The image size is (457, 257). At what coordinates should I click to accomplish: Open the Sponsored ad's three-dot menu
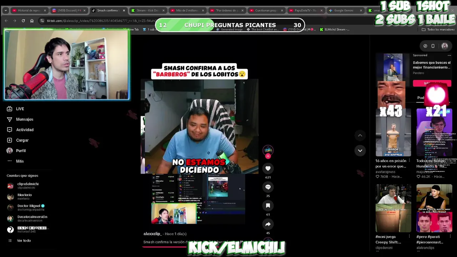click(x=449, y=55)
